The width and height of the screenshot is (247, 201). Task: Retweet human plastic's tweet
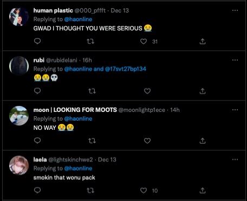[90, 41]
